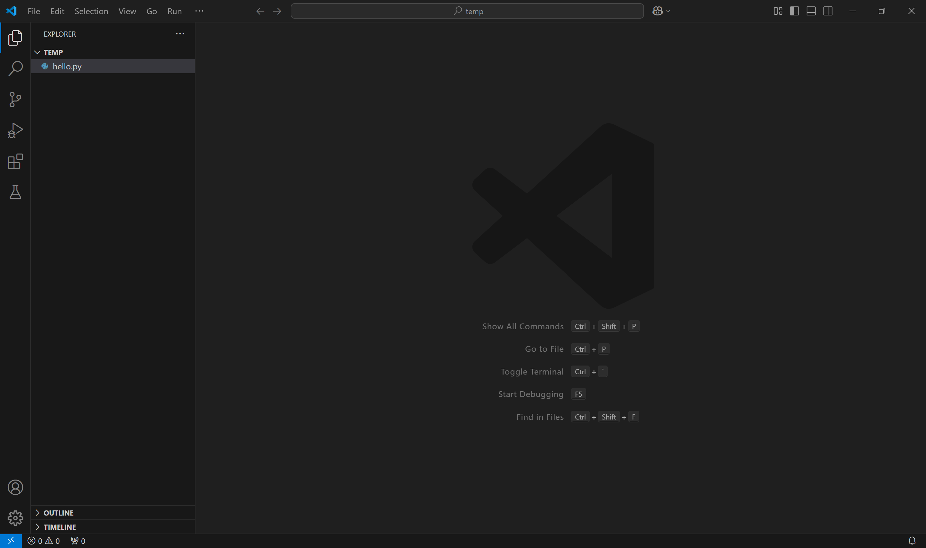Toggle the bottom panel
Viewport: 926px width, 548px height.
coord(811,11)
